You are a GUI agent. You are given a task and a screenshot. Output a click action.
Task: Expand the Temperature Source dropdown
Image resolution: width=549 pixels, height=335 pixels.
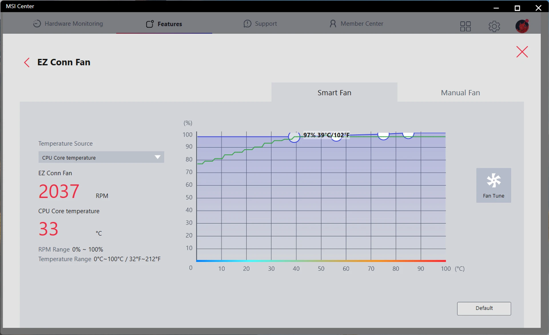click(101, 157)
